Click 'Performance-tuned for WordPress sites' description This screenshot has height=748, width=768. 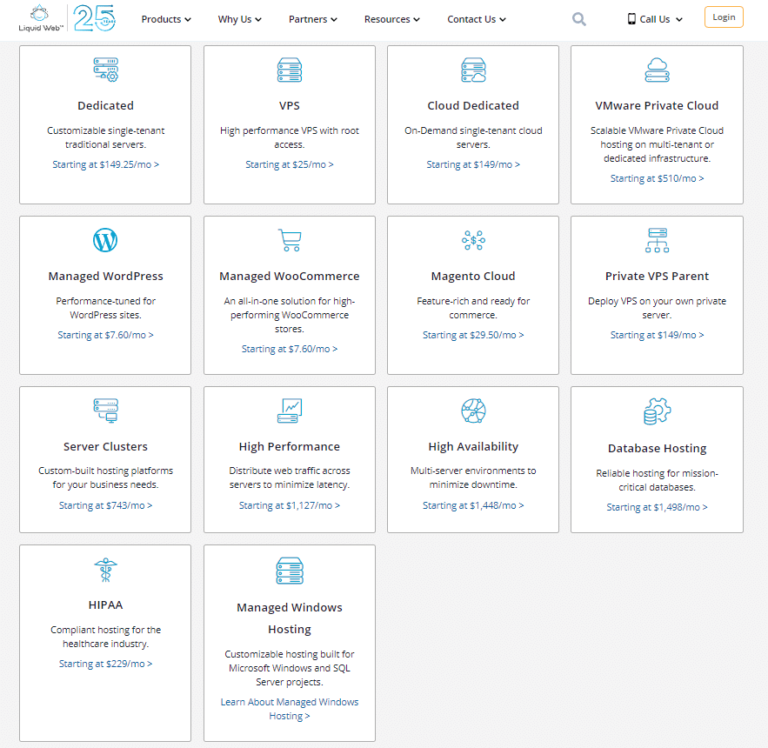tap(105, 308)
